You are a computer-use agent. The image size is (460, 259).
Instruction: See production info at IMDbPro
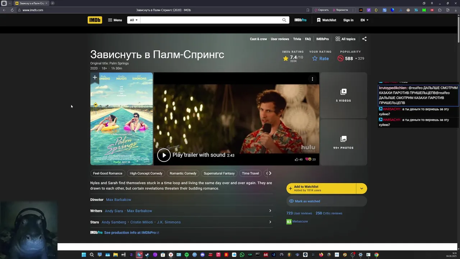pos(132,233)
